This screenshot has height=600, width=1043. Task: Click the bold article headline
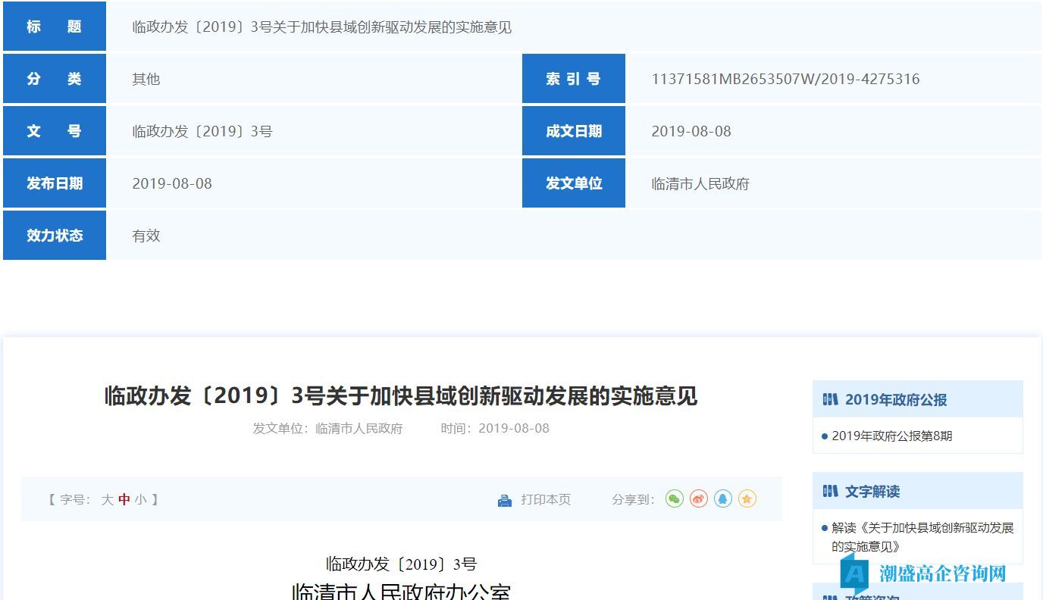coord(401,395)
